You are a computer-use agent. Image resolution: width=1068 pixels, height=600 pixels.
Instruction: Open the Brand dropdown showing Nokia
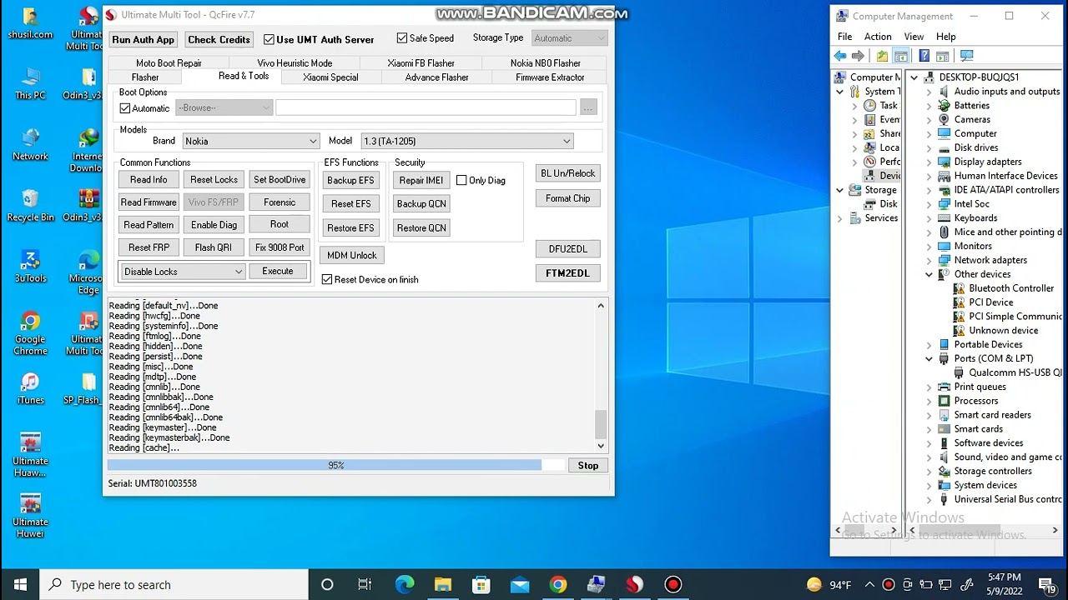point(251,141)
